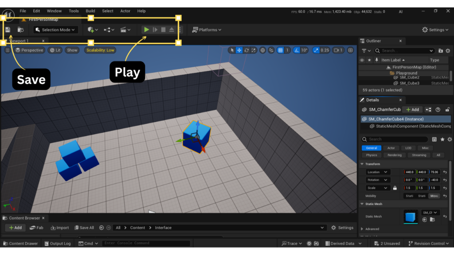This screenshot has height=255, width=454.
Task: Unlock the Details panel selection lock icon
Action: tap(447, 110)
